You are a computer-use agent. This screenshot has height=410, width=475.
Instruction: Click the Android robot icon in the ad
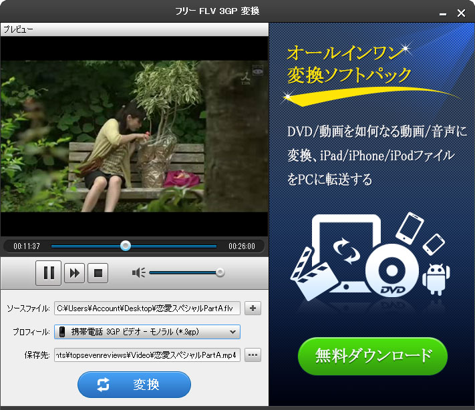coord(435,278)
